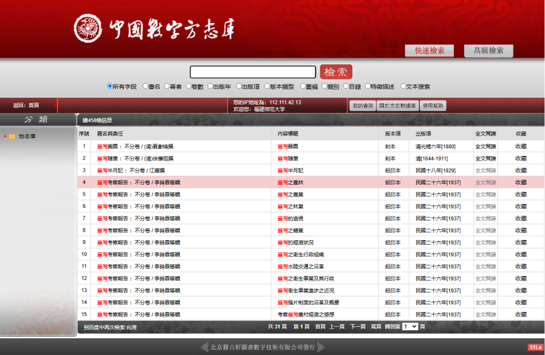Click the 51.La badge icon
Viewport: 545px width, 355px height.
point(535,347)
